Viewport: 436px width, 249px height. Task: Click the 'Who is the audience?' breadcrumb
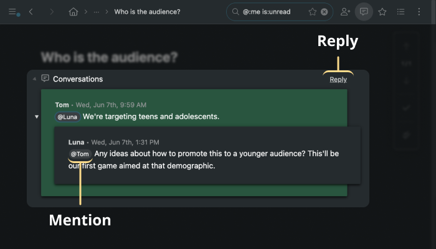pyautogui.click(x=147, y=12)
